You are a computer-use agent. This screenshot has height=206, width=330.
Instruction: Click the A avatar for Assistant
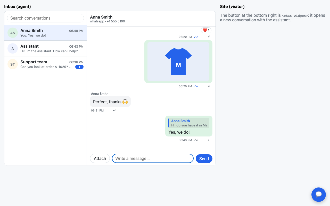13,49
